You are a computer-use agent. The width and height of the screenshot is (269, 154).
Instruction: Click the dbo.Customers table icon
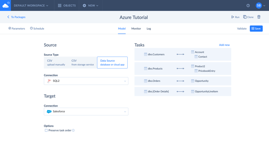pos(146,54)
